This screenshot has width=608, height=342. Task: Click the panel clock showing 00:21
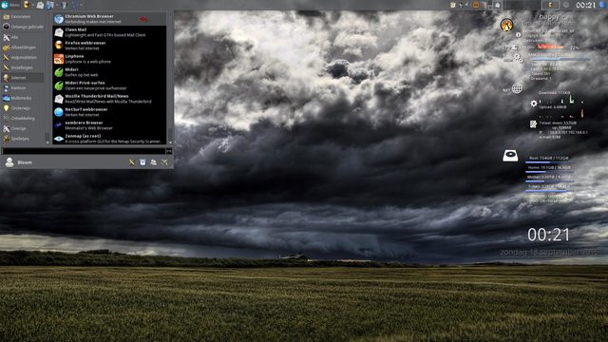(585, 5)
